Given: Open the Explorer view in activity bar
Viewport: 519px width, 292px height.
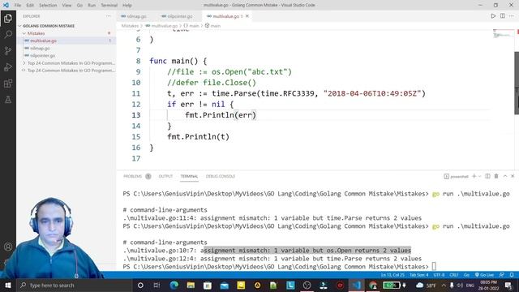Looking at the screenshot, I should tap(8, 18).
